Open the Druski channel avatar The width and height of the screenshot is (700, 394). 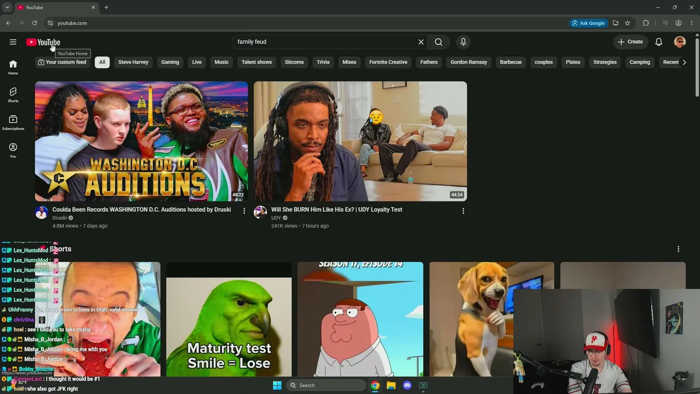point(42,212)
